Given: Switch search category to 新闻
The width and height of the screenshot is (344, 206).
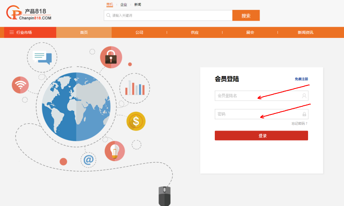Looking at the screenshot, I should (138, 5).
